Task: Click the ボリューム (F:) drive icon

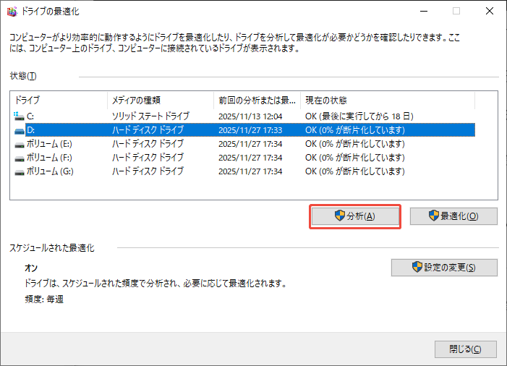Action: tap(20, 158)
